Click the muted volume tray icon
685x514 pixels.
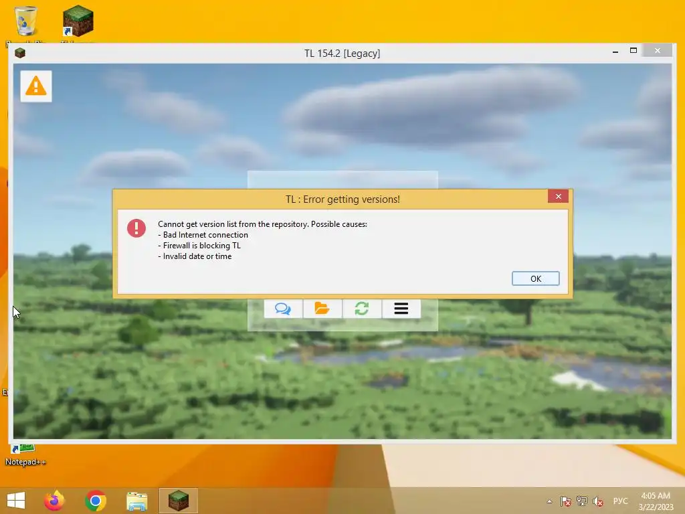(x=598, y=501)
